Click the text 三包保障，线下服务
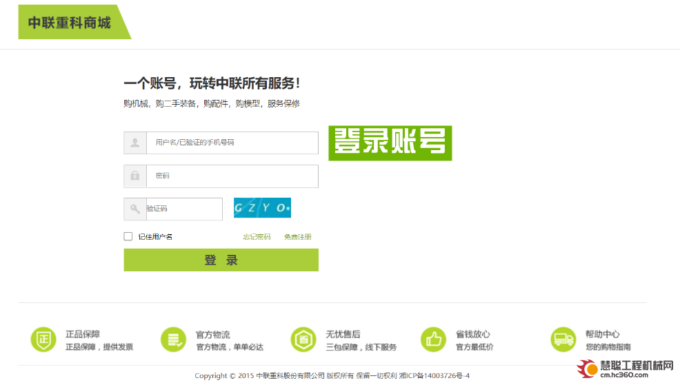Image resolution: width=680 pixels, height=385 pixels. [361, 347]
